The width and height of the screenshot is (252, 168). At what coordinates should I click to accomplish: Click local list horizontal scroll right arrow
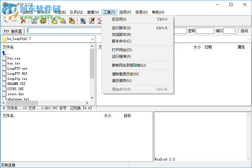point(87,103)
